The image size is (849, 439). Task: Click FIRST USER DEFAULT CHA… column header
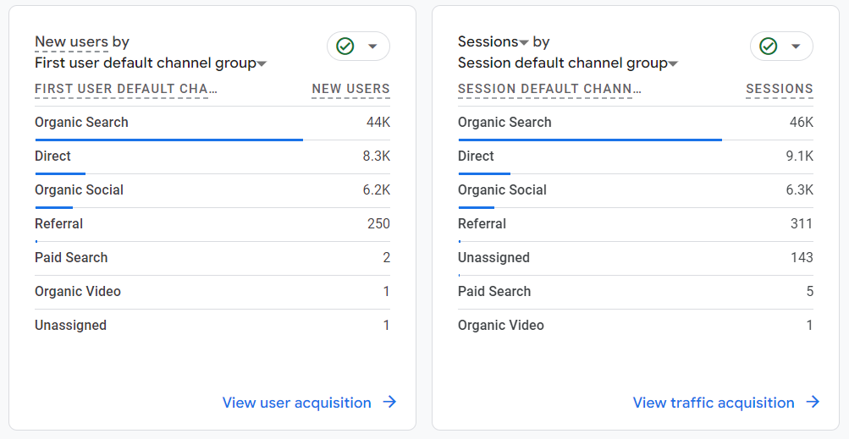(x=125, y=89)
